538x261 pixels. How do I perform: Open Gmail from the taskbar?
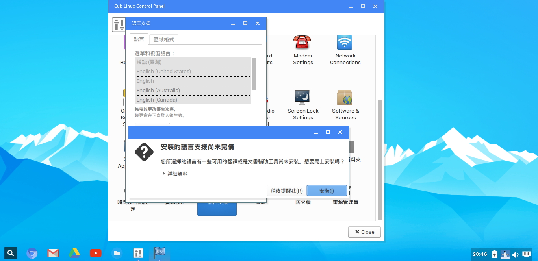(x=53, y=253)
